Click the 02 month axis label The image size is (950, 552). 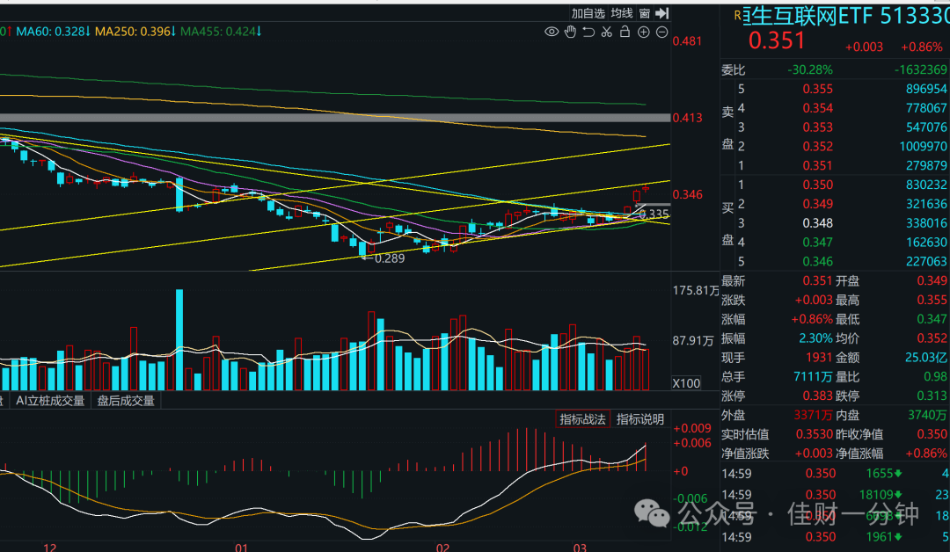click(442, 547)
